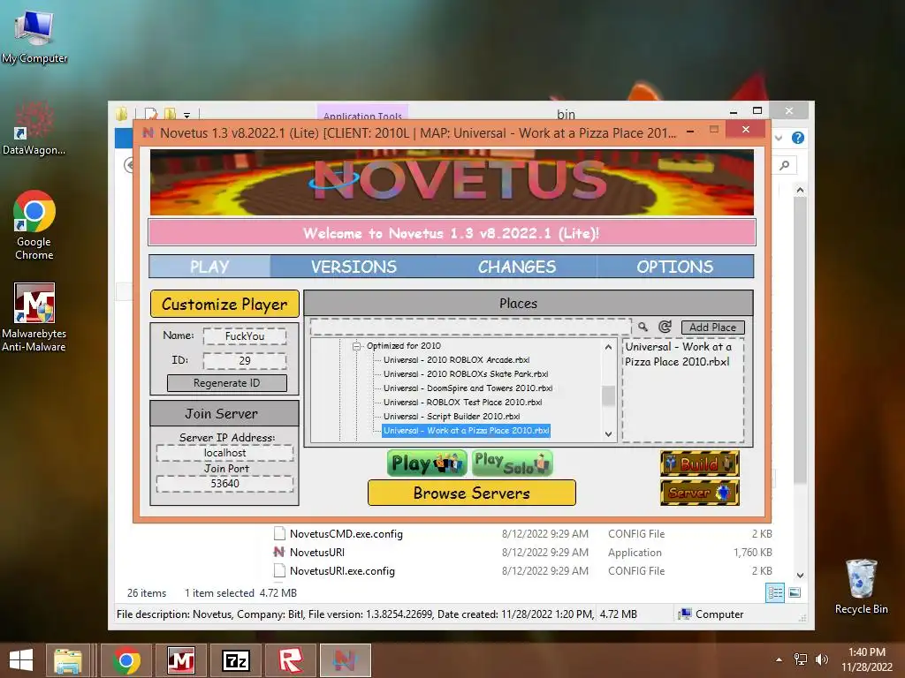Open Explorer help question mark icon
905x678 pixels.
click(798, 138)
